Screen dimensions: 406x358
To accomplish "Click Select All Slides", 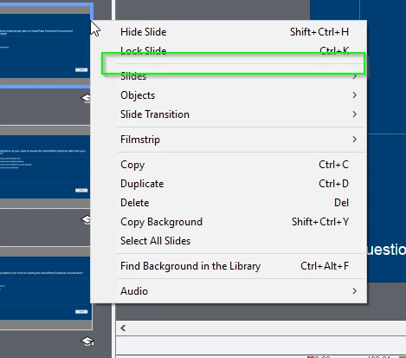I will click(235, 241).
